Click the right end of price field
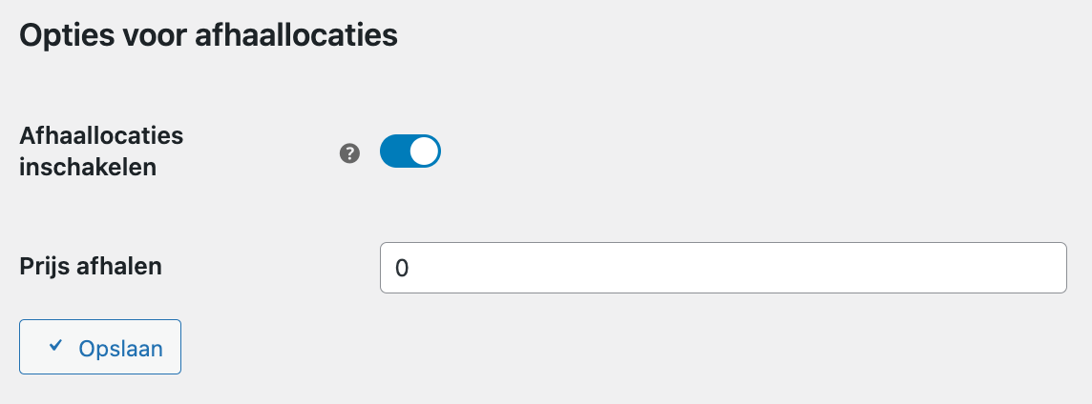Image resolution: width=1092 pixels, height=404 pixels. coord(1050,268)
